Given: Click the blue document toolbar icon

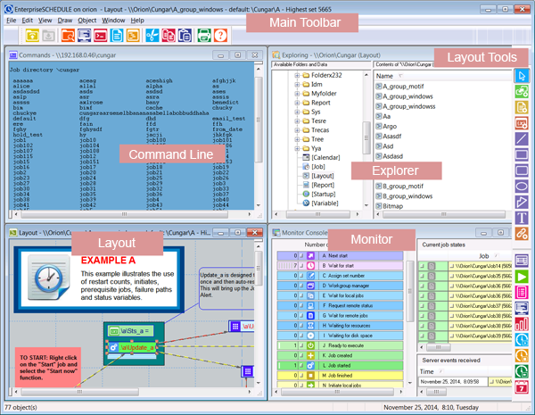Looking at the screenshot, I should pyautogui.click(x=117, y=35).
